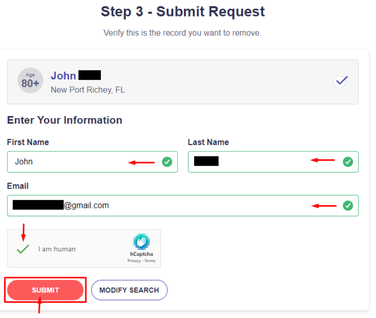
Task: Click the John name in the record card
Action: (63, 75)
